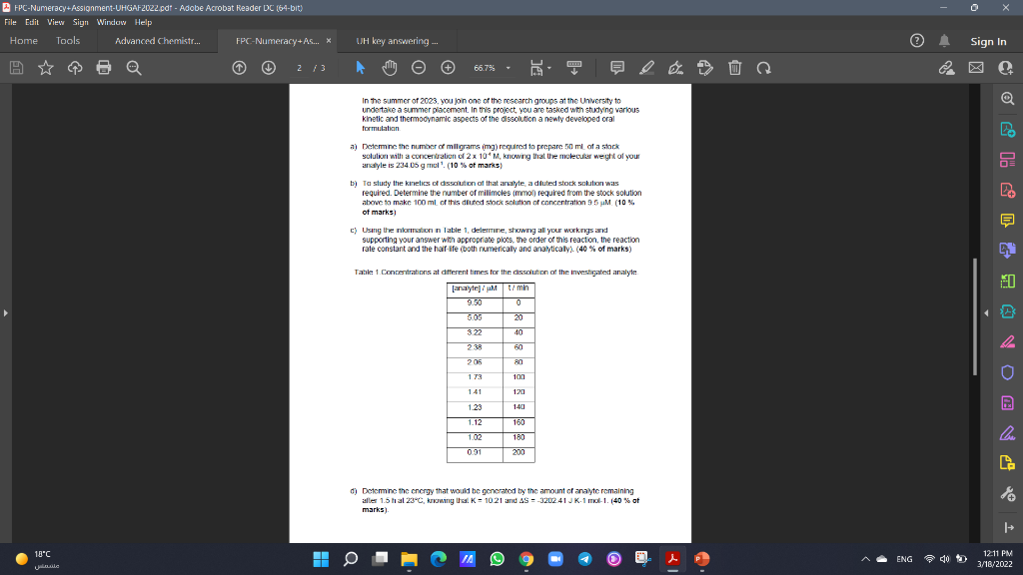
Task: Open the Protect shield tool in right pane
Action: 1007,372
